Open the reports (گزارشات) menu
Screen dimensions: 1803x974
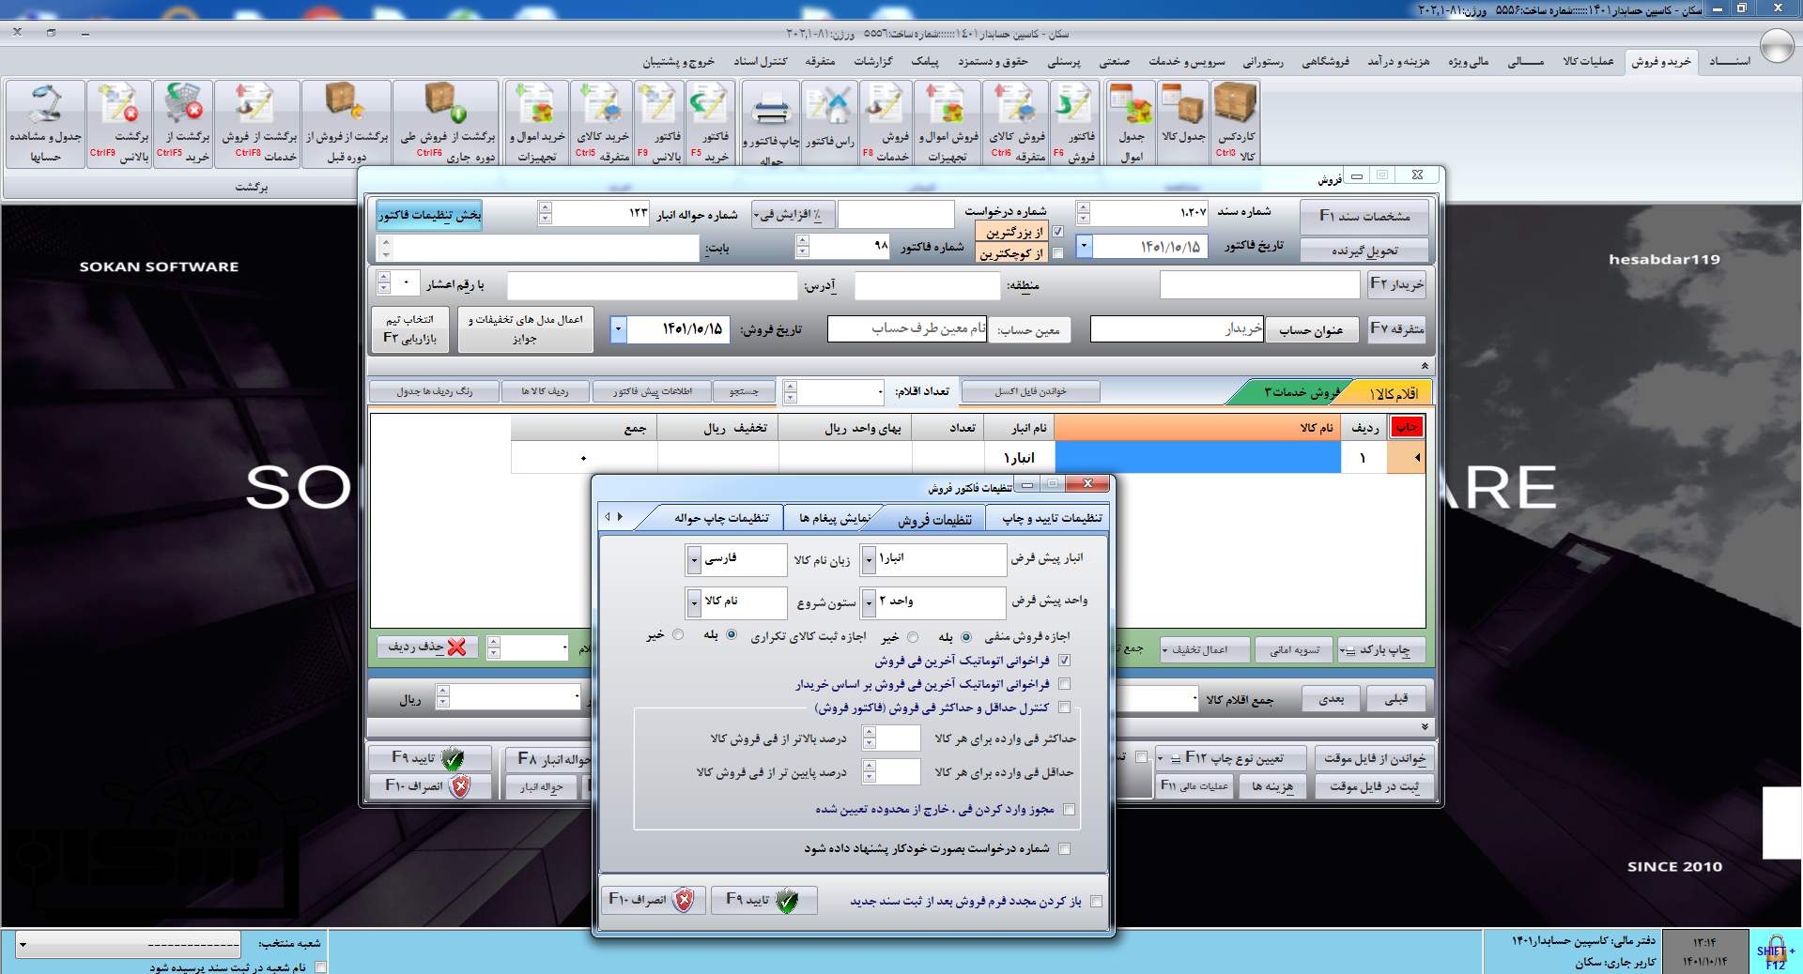click(872, 61)
